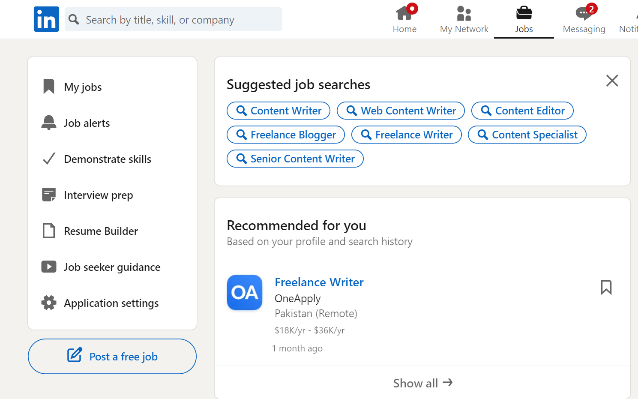Screen dimensions: 638x399
Task: Open the Freelance Writer job at OneApply
Action: pos(319,282)
